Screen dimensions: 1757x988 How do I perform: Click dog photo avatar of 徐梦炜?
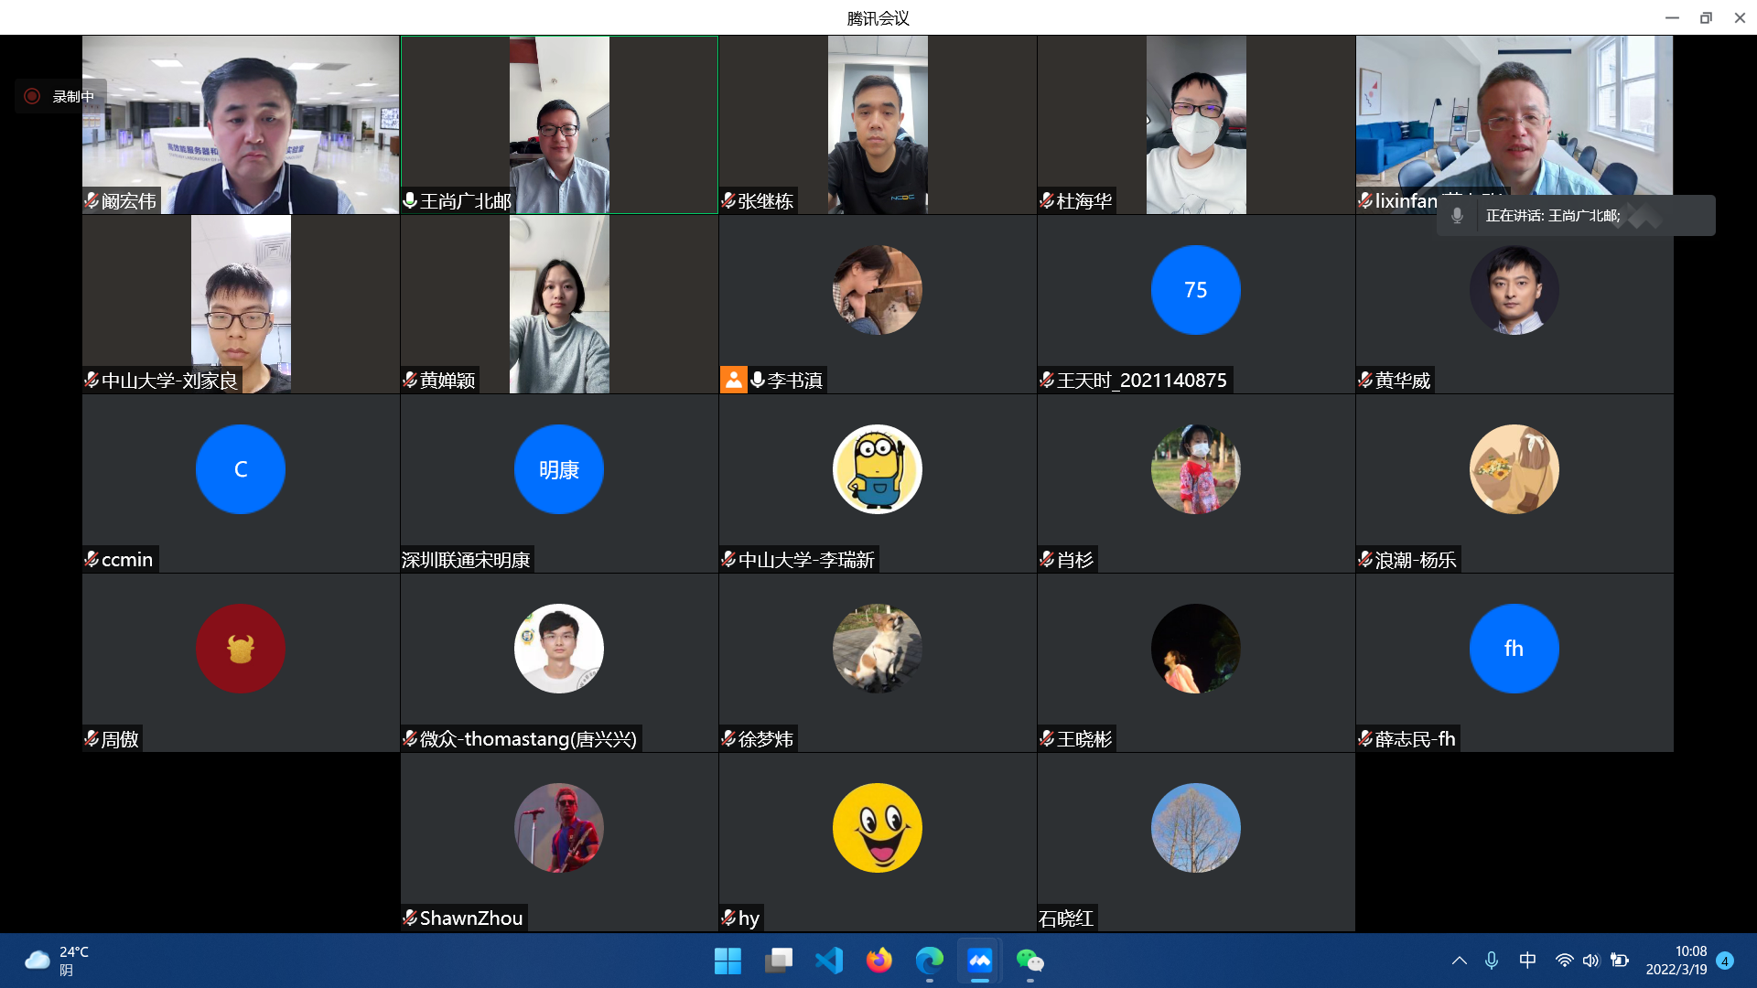878,649
